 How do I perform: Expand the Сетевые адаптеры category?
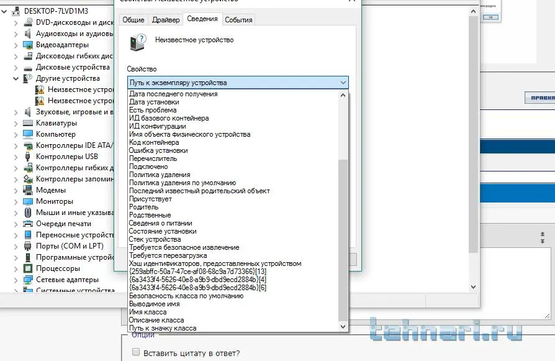point(16,280)
